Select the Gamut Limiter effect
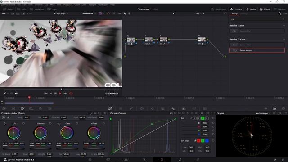 click(257, 45)
